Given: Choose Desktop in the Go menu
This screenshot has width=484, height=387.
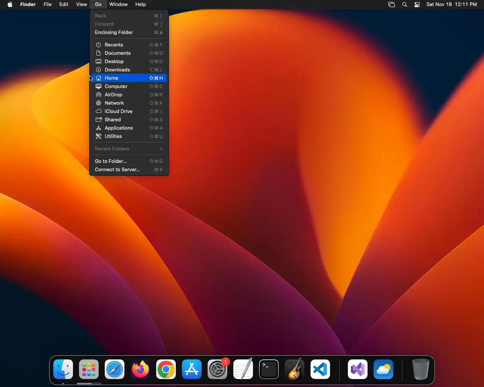Looking at the screenshot, I should [129, 61].
